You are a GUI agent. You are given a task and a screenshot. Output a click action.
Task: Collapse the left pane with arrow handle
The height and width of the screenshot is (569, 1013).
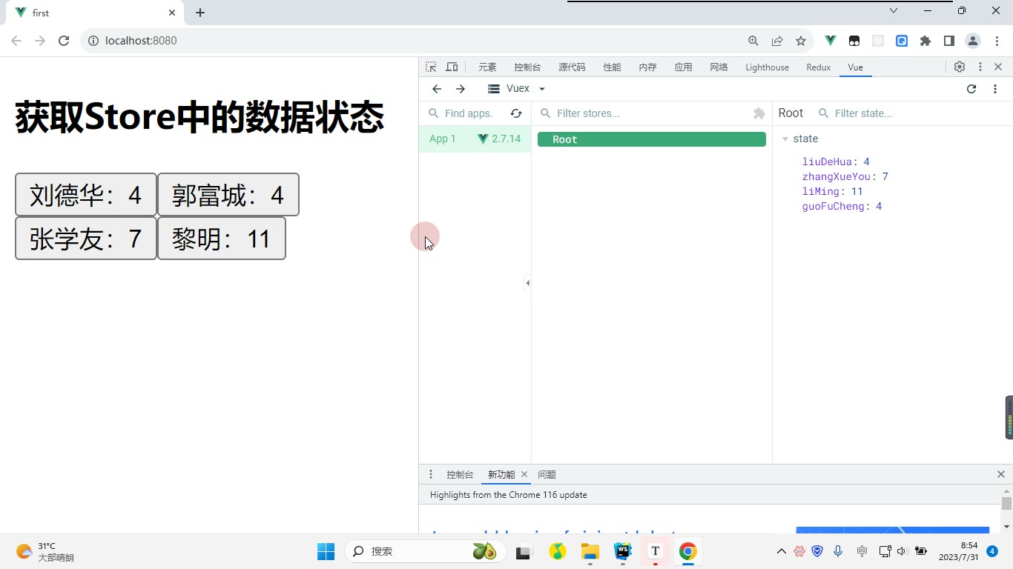coord(527,283)
